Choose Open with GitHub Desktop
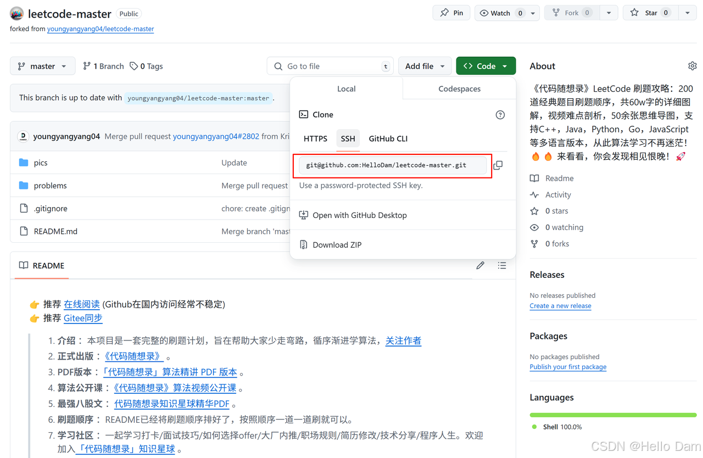This screenshot has width=703, height=458. (360, 215)
